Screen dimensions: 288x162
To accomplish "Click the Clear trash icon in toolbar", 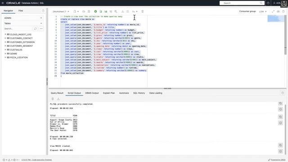I will [143, 11].
